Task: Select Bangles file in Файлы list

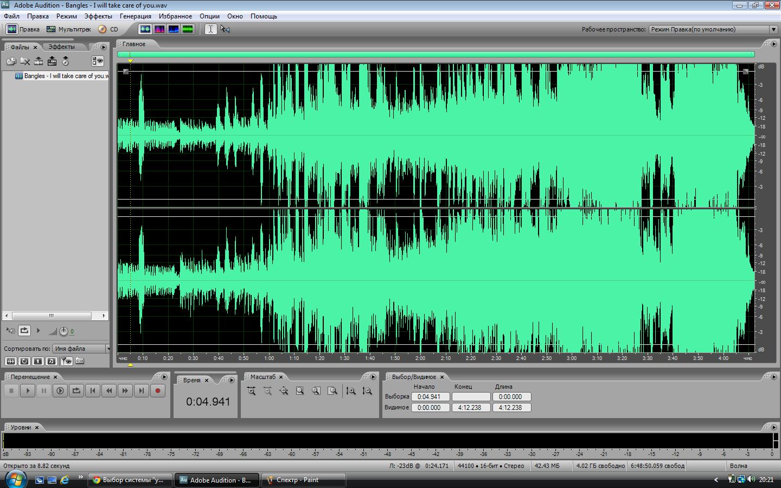Action: click(61, 76)
